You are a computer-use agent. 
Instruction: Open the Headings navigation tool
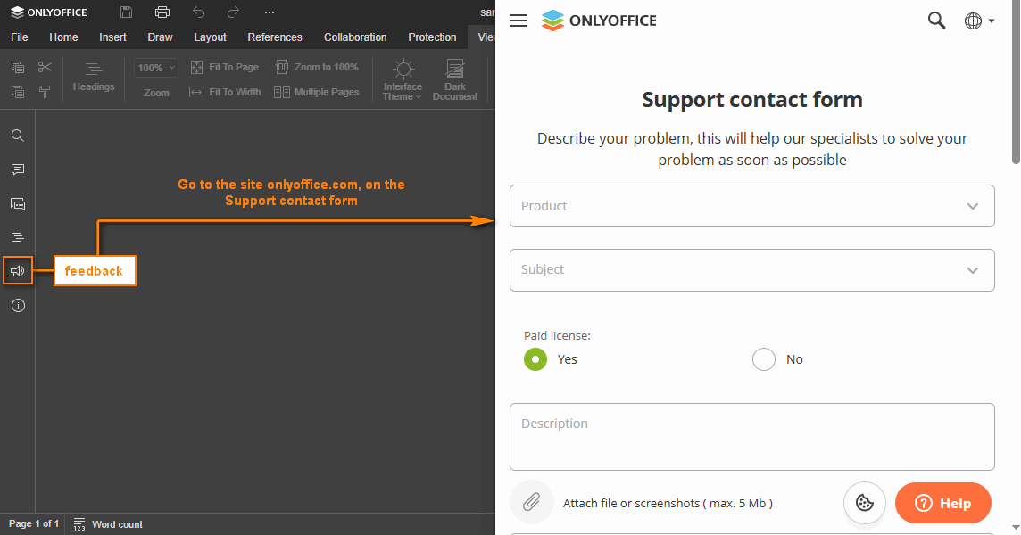[93, 77]
